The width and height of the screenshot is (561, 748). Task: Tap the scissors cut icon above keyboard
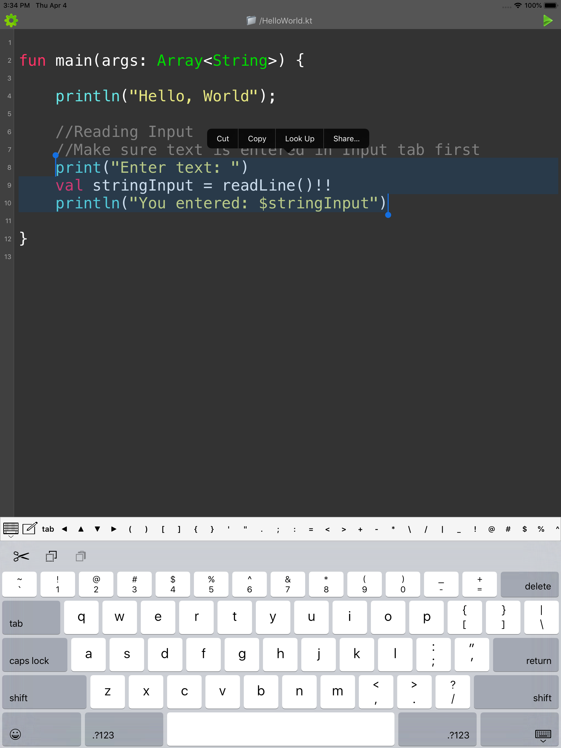(21, 556)
